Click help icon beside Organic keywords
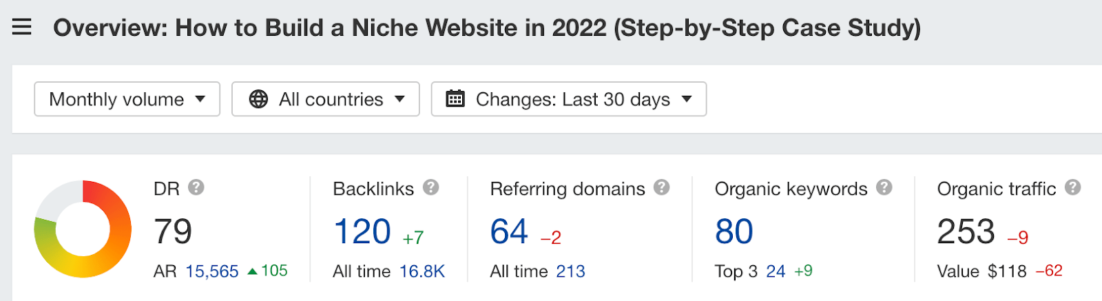The width and height of the screenshot is (1102, 301). pos(884,187)
